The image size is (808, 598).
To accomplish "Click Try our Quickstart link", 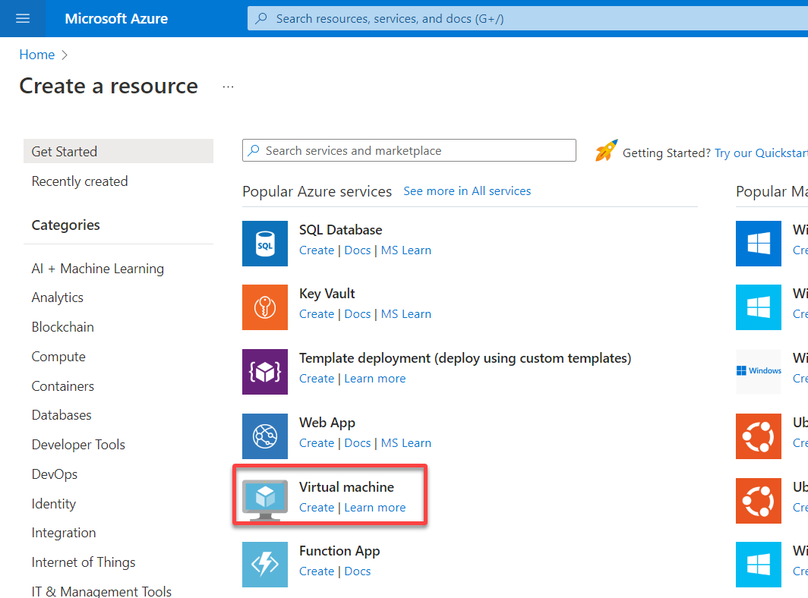I will 761,153.
